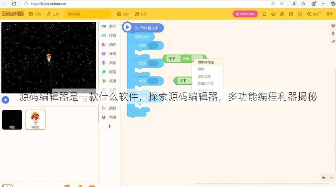336x187 pixels.
Task: Click the 保存 (Save) button
Action: tap(123, 14)
